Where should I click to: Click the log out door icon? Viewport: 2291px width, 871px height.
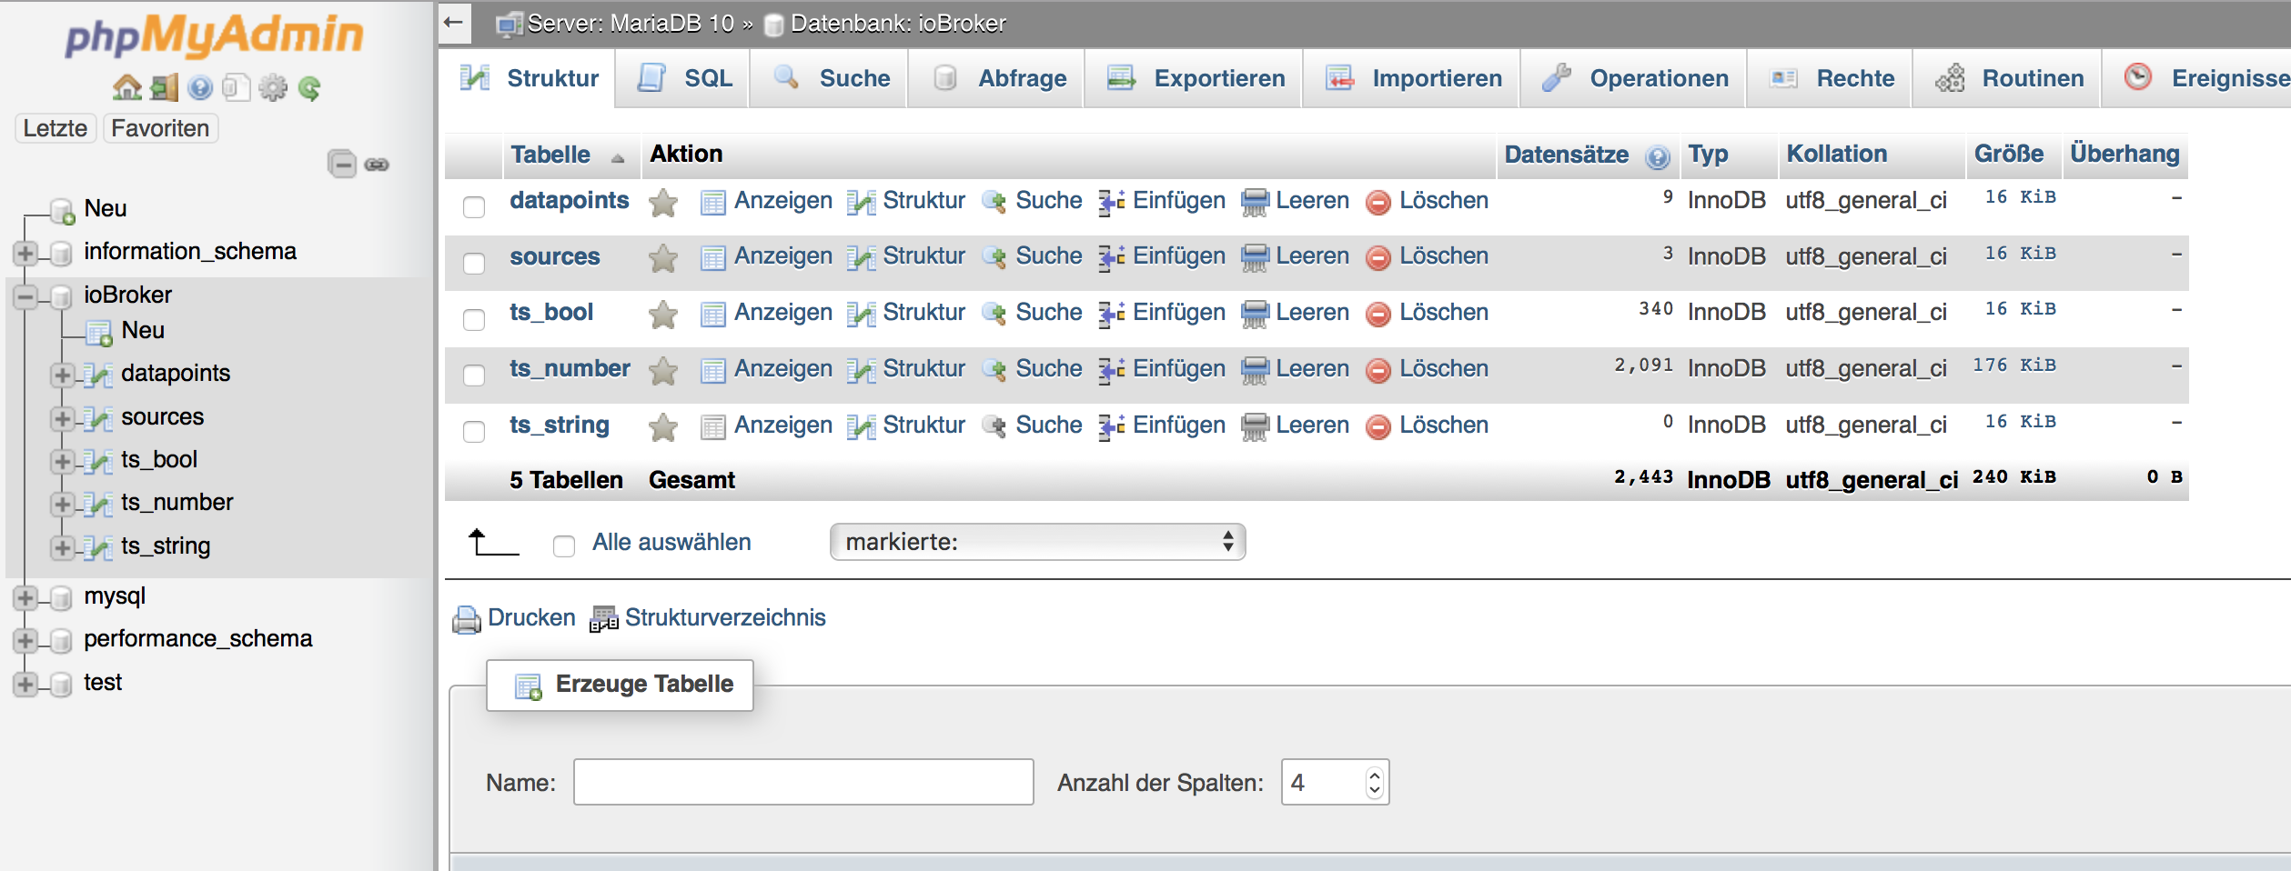[164, 87]
